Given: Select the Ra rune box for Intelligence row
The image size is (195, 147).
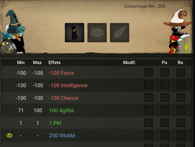Looking at the screenshot, I should (x=181, y=85).
